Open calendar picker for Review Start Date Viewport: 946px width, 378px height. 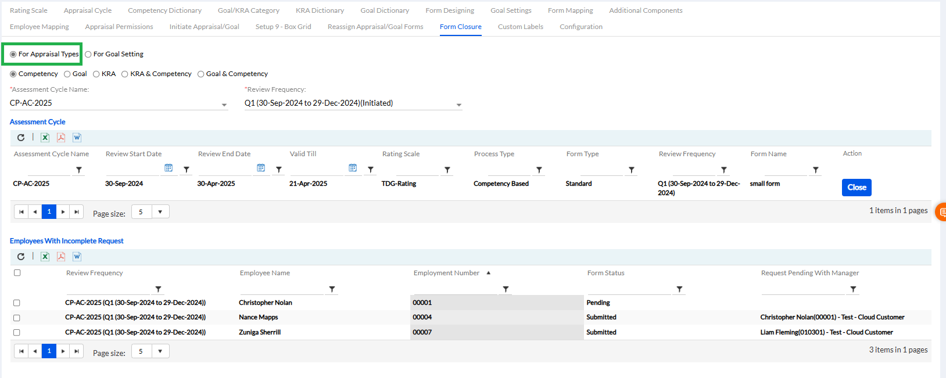tap(169, 168)
